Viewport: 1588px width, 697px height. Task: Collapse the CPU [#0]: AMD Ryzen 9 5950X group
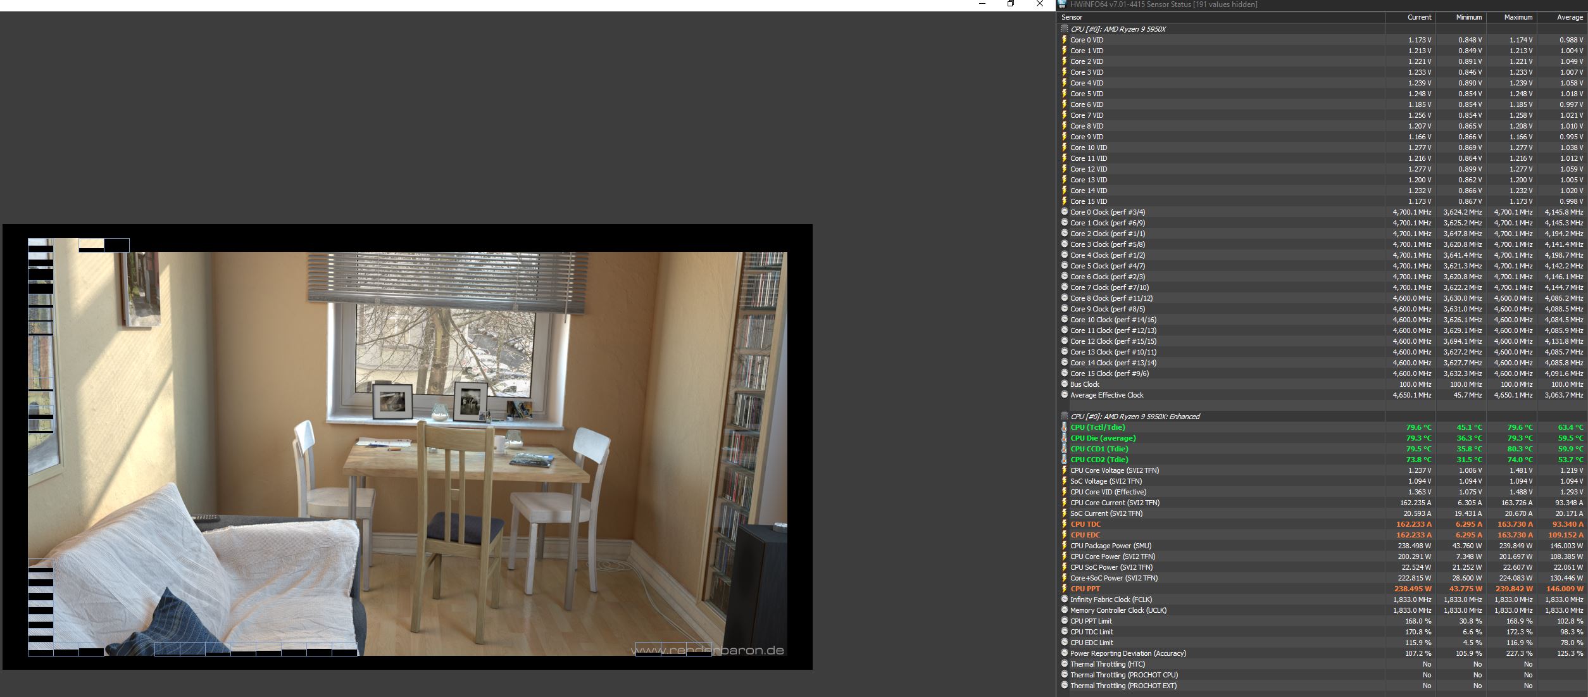click(1064, 29)
